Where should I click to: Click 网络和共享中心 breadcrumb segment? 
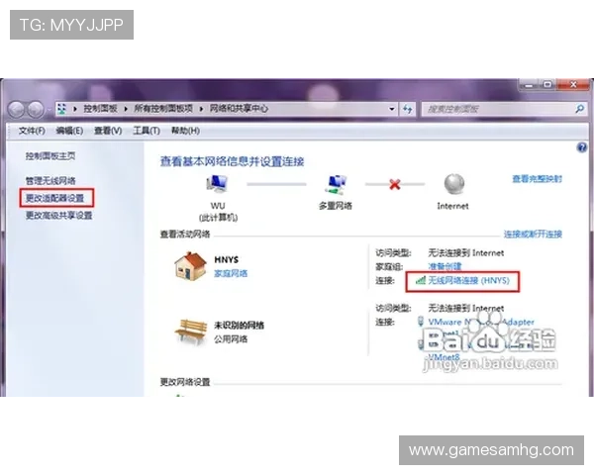(239, 109)
